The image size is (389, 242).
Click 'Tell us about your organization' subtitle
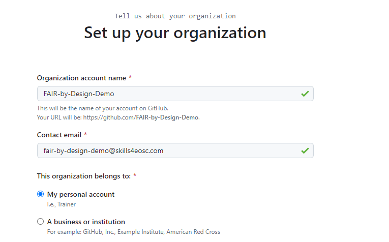[x=175, y=16]
